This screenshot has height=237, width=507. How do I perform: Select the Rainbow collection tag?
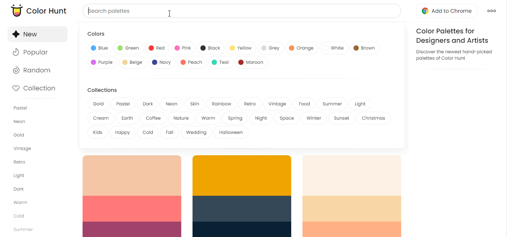tap(221, 104)
